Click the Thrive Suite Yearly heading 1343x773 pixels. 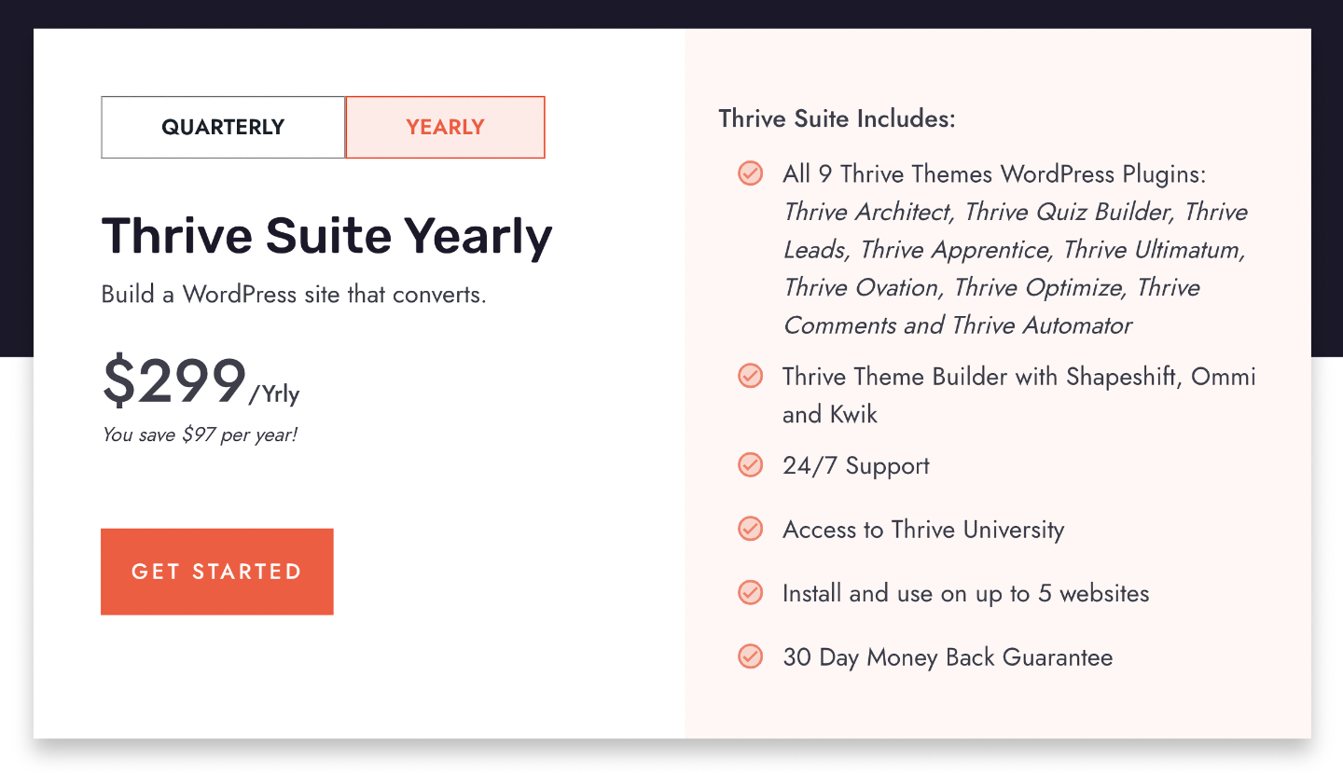(x=326, y=236)
